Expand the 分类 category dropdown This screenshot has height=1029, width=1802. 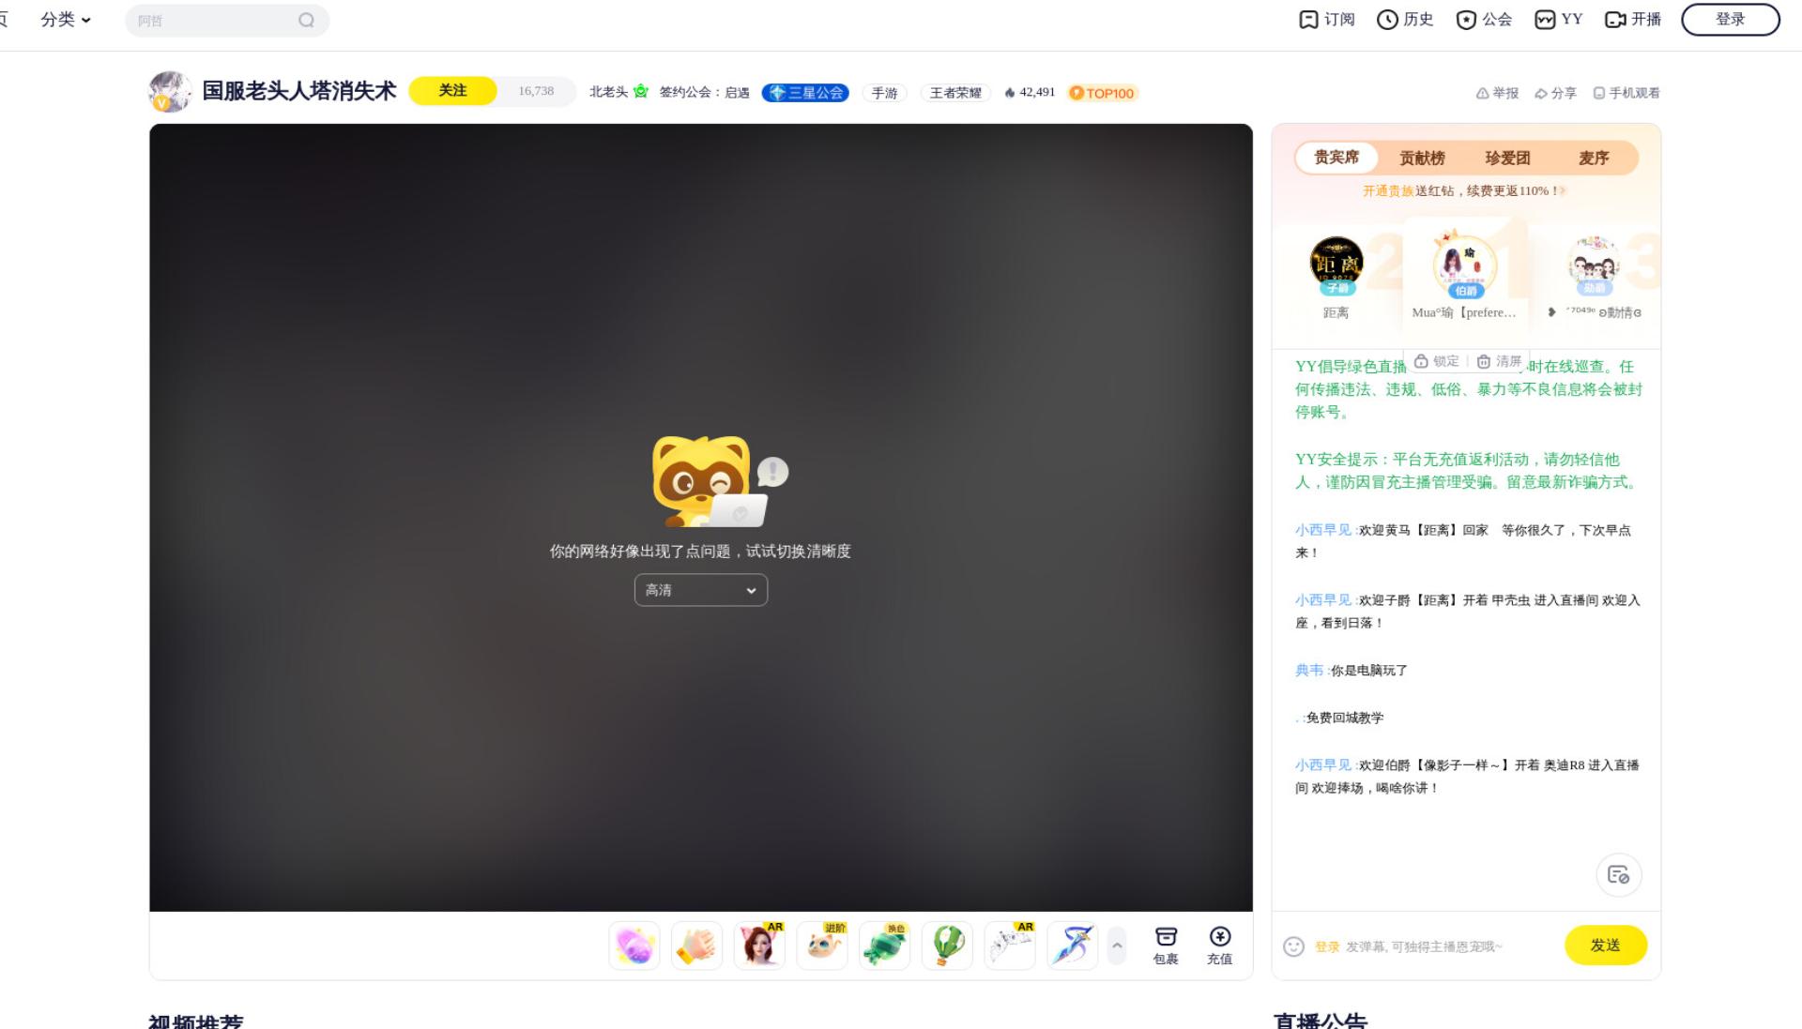tap(66, 20)
